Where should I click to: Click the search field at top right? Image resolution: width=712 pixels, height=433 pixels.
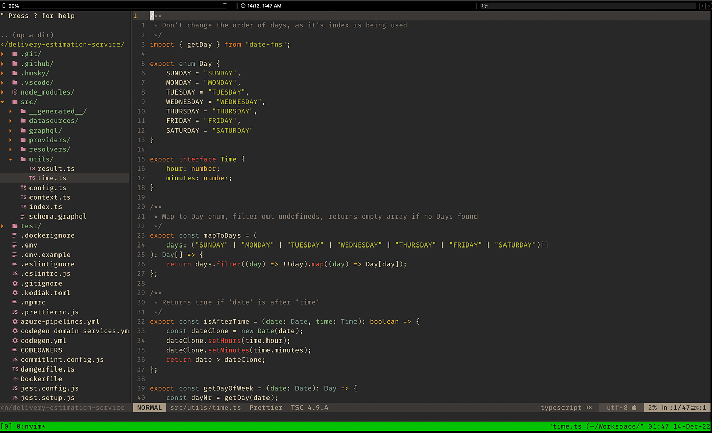pos(588,6)
